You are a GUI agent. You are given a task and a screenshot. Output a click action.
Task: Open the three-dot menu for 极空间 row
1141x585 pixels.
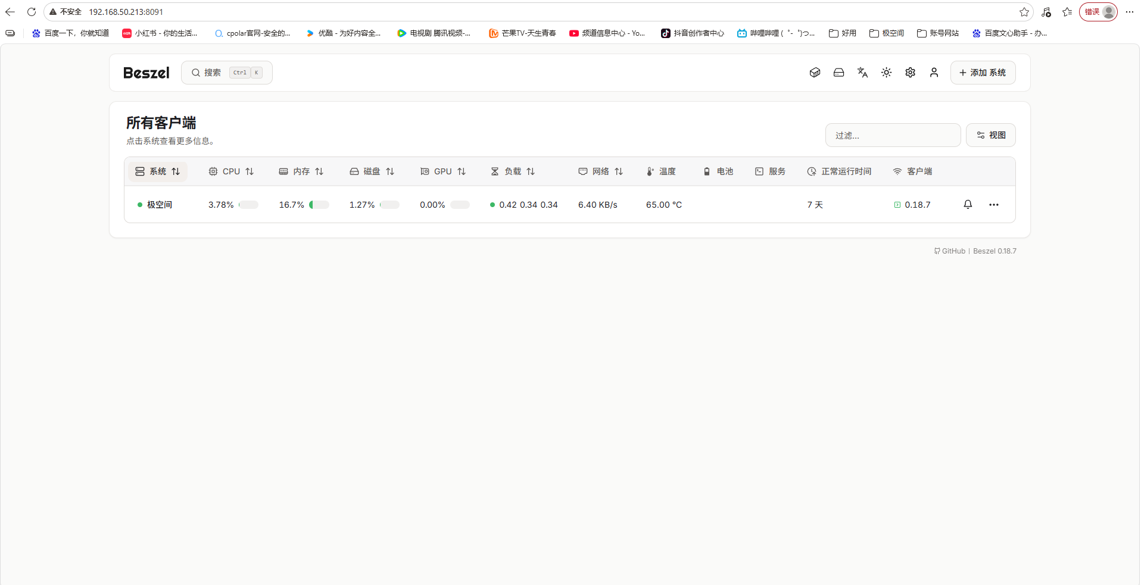coord(993,205)
